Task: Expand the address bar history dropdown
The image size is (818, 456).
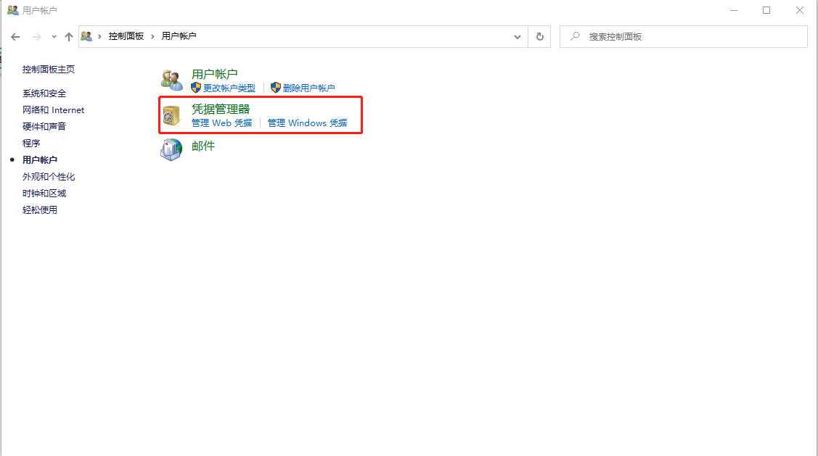Action: tap(517, 36)
